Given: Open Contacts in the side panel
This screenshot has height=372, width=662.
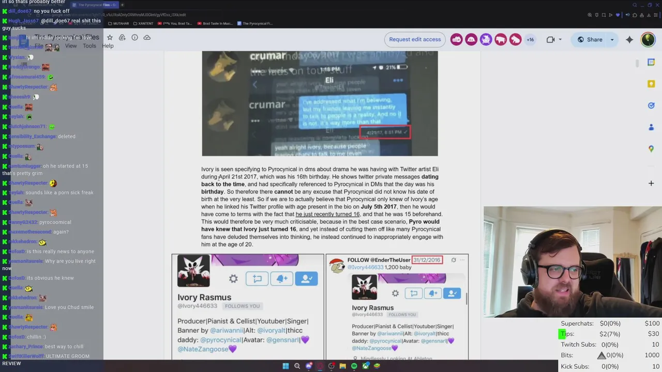Looking at the screenshot, I should pyautogui.click(x=651, y=127).
